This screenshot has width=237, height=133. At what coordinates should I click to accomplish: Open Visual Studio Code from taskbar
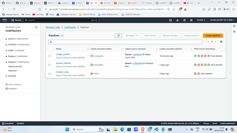156,129
